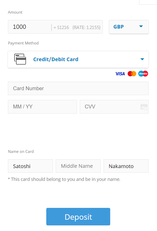Image resolution: width=157 pixels, height=231 pixels.
Task: Click the Visa logo icon
Action: [120, 74]
